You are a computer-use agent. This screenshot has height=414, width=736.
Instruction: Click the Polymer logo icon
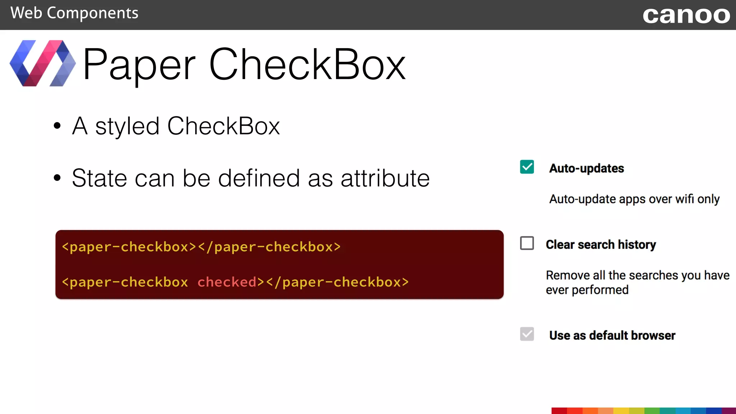click(x=43, y=63)
